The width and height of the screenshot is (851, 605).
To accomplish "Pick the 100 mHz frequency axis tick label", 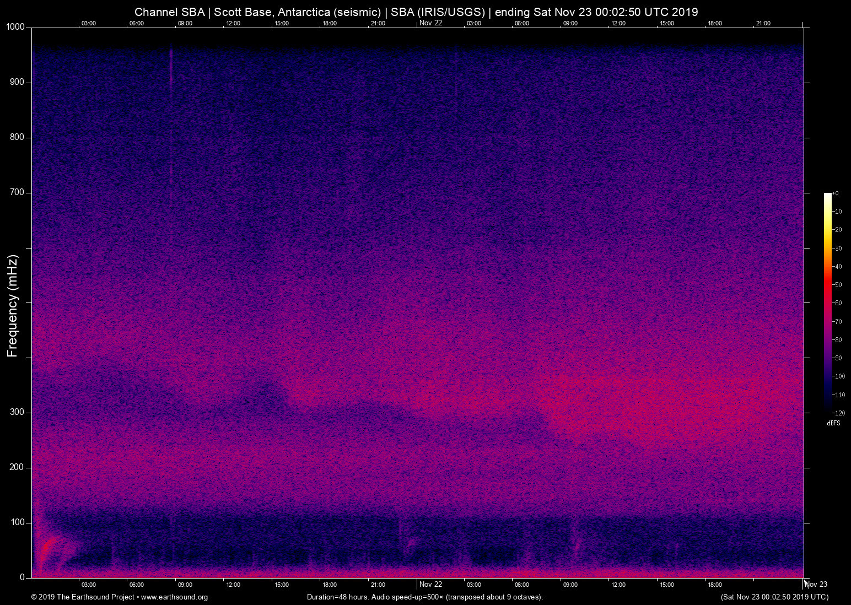I will 17,522.
